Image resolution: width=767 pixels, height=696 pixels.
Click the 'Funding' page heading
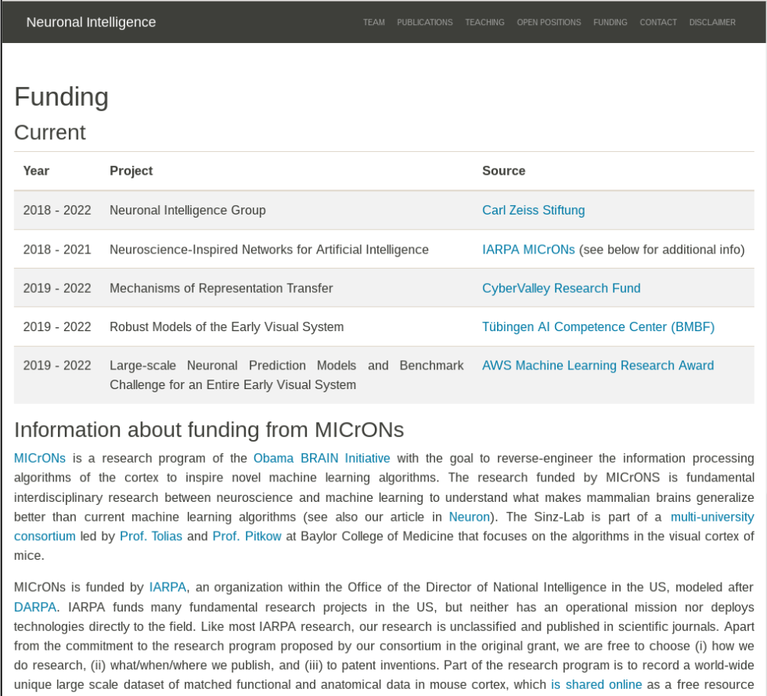(61, 96)
